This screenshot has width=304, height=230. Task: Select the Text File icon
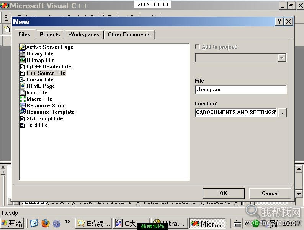coord(23,125)
